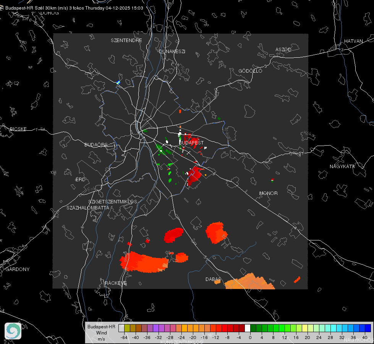Click the RÁCKEVE town label

click(116, 283)
